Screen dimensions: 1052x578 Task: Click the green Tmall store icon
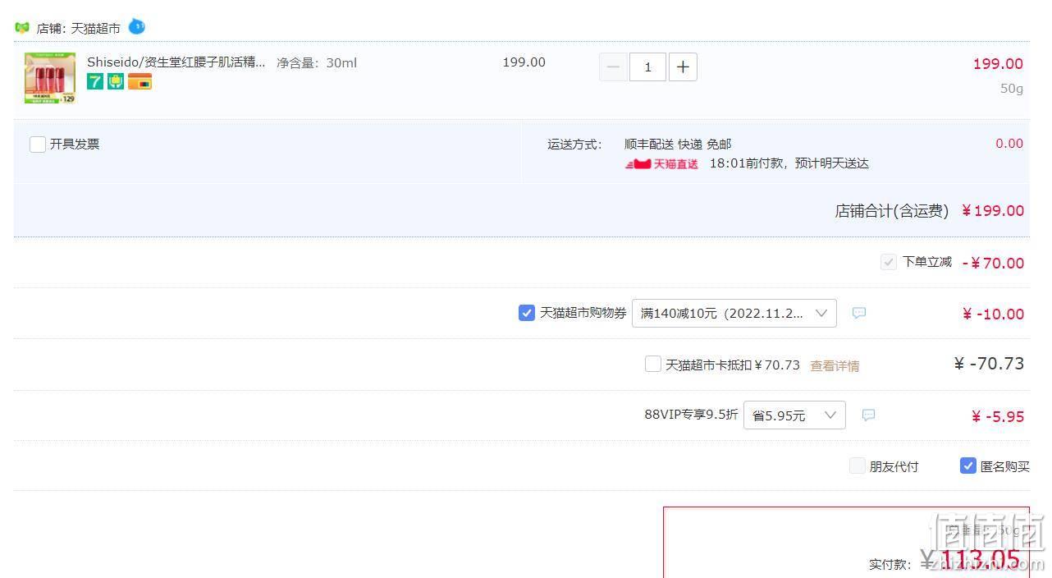click(22, 28)
